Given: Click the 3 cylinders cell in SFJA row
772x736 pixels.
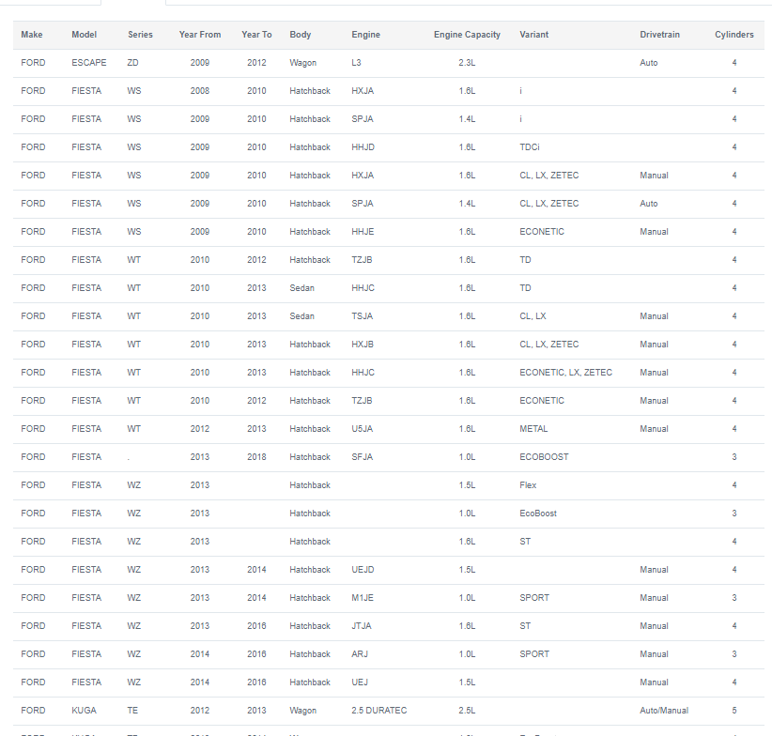Looking at the screenshot, I should (734, 457).
